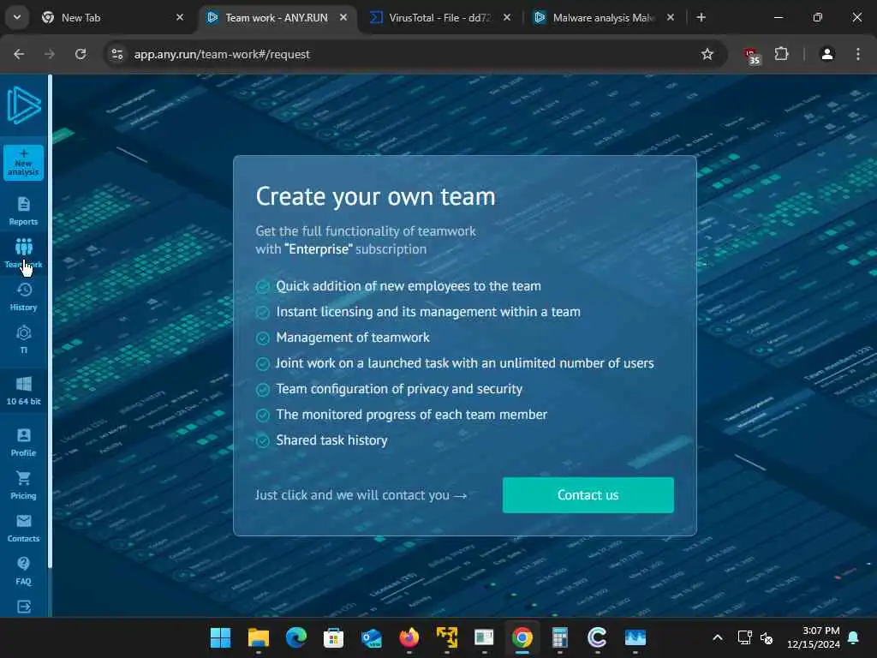Close the New Tab tab
The width and height of the screenshot is (877, 658).
[180, 18]
